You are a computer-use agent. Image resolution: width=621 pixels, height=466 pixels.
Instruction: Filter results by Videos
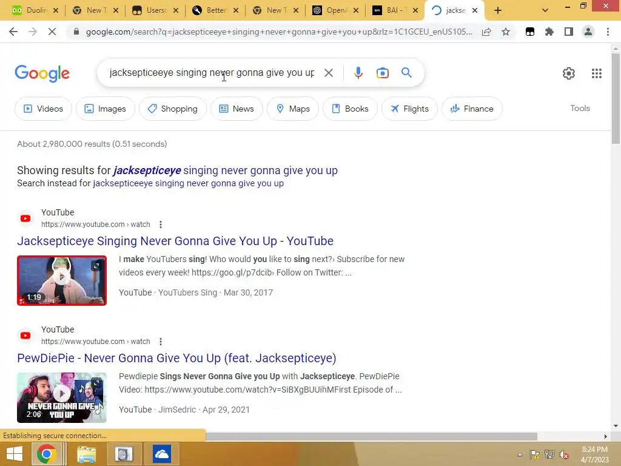click(x=43, y=109)
